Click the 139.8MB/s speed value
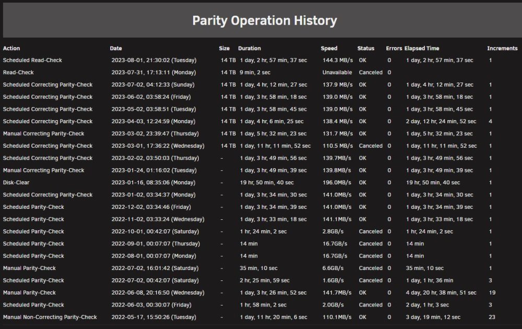 (337, 170)
